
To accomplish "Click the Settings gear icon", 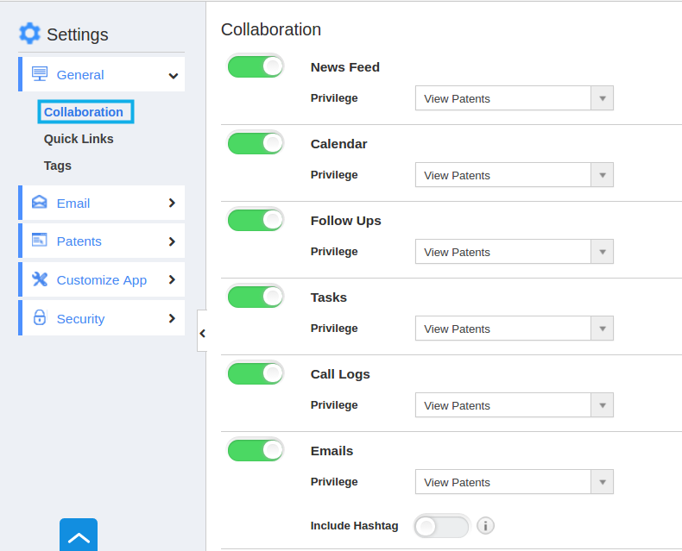I will pos(29,34).
